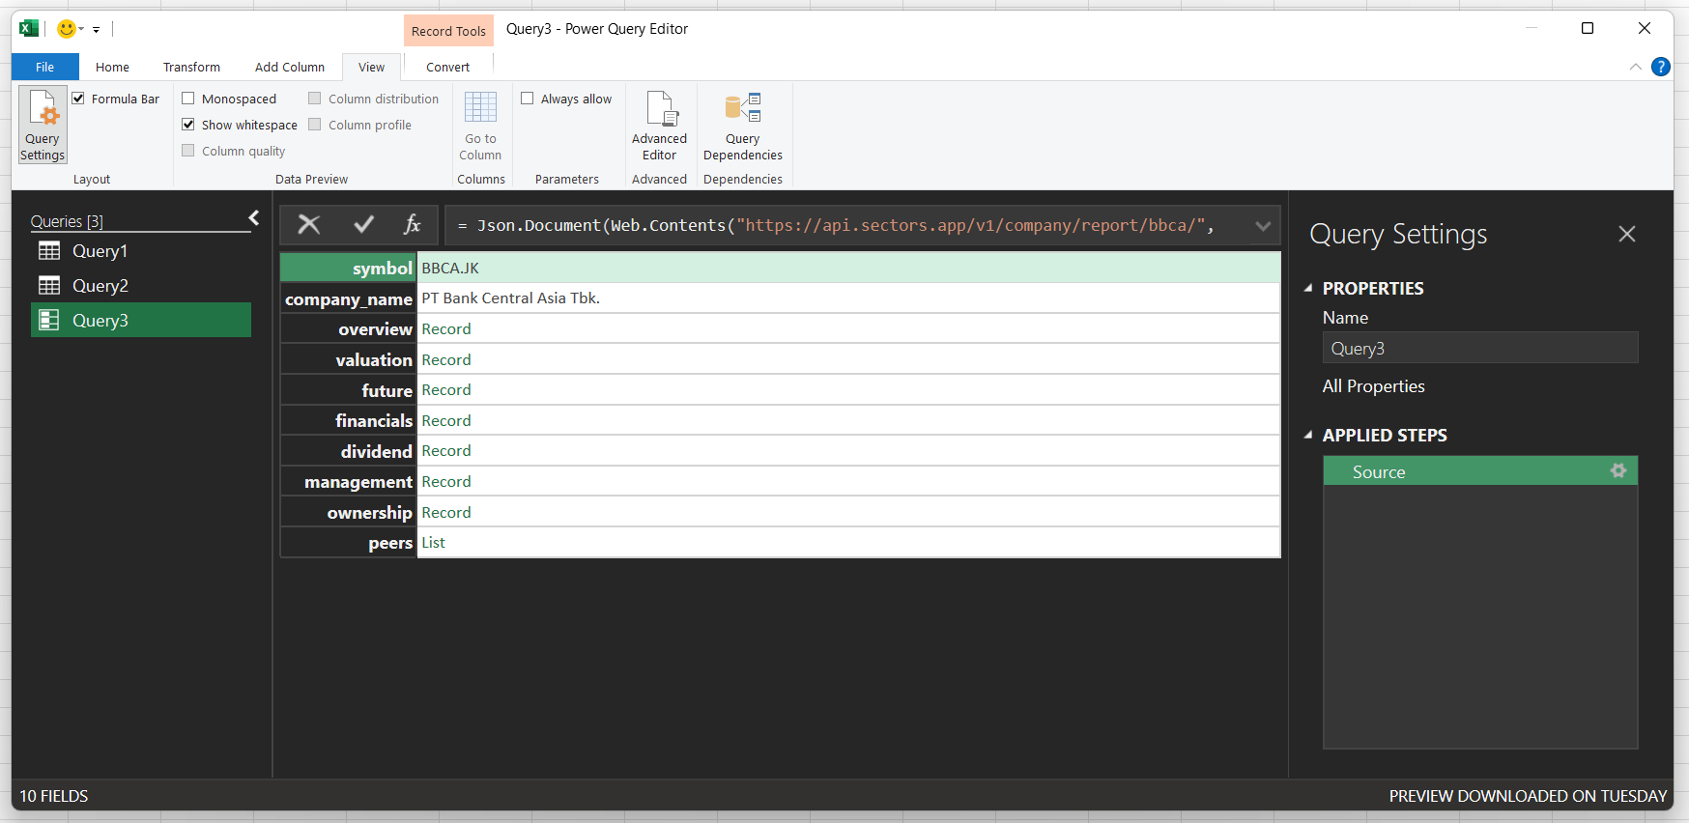The image size is (1689, 823).
Task: Click the Query1 table icon
Action: (49, 251)
